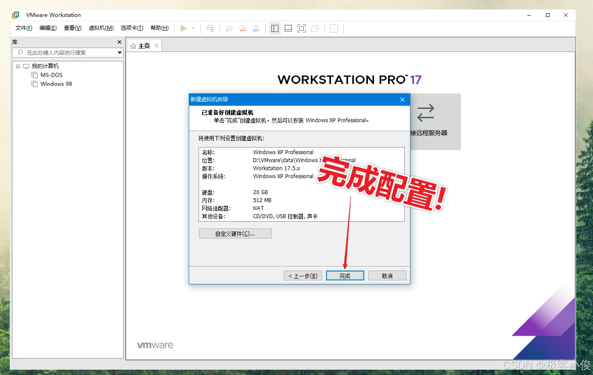Open the 编辑(E) menu
Viewport: 593px width, 375px height.
coord(48,28)
